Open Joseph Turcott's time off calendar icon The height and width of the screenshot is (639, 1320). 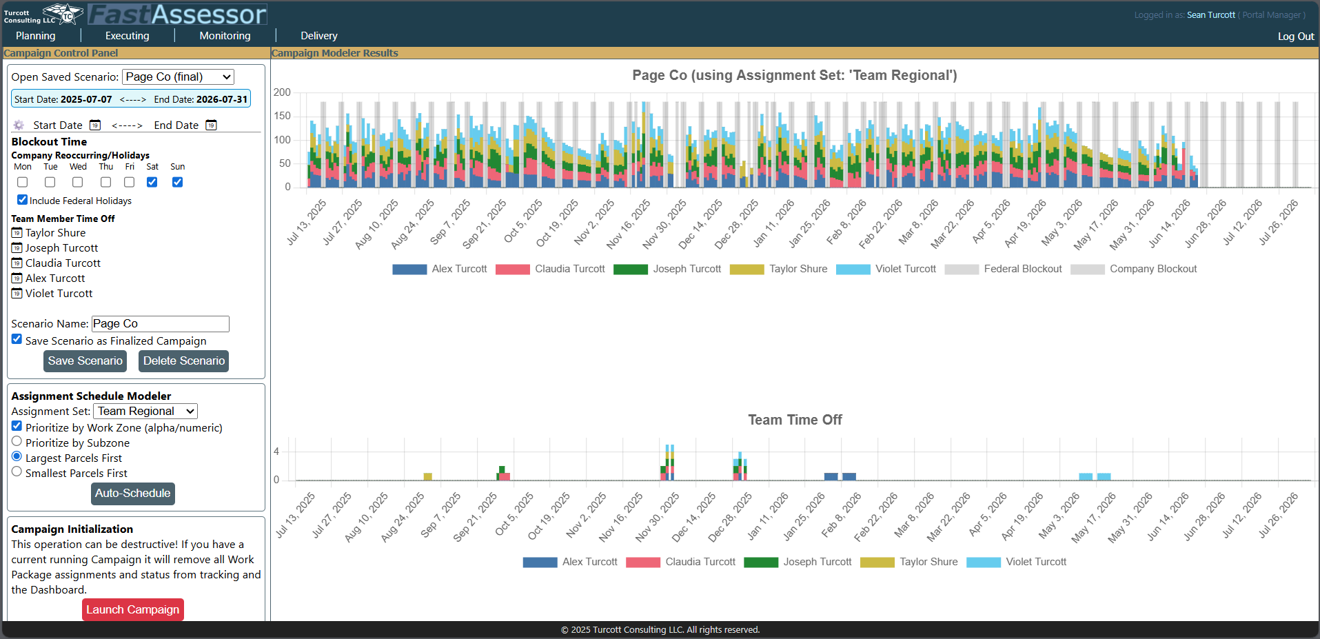coord(17,248)
